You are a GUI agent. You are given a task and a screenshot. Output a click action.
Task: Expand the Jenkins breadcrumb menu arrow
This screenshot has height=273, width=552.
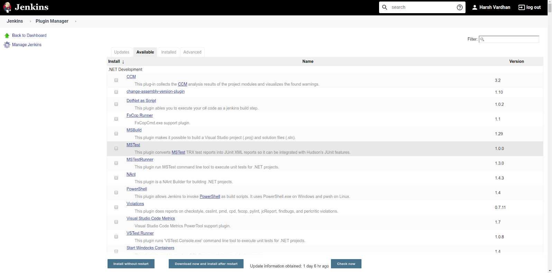30,21
